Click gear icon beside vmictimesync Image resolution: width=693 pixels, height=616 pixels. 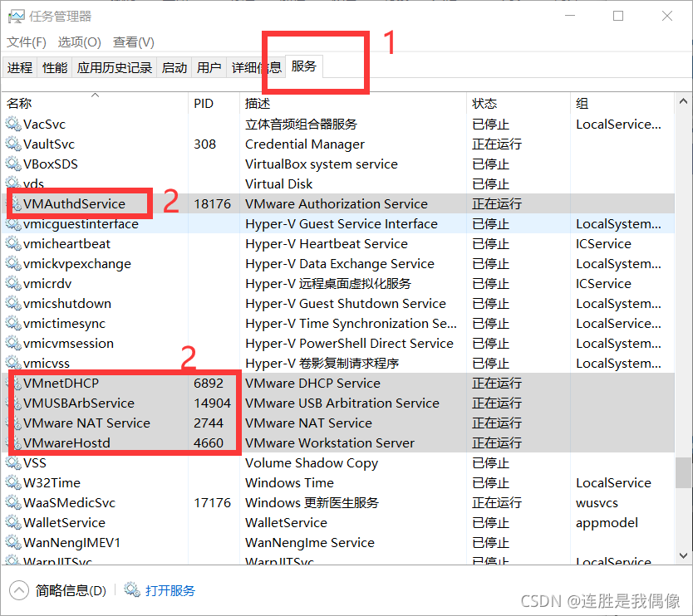point(13,323)
